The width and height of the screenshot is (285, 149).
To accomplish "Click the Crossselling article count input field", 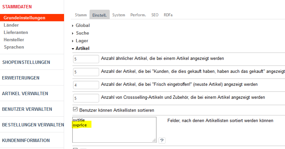I will pos(86,98).
